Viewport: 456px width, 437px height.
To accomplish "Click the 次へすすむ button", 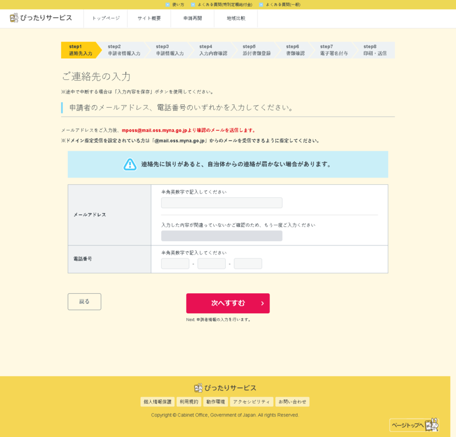I will pos(227,304).
